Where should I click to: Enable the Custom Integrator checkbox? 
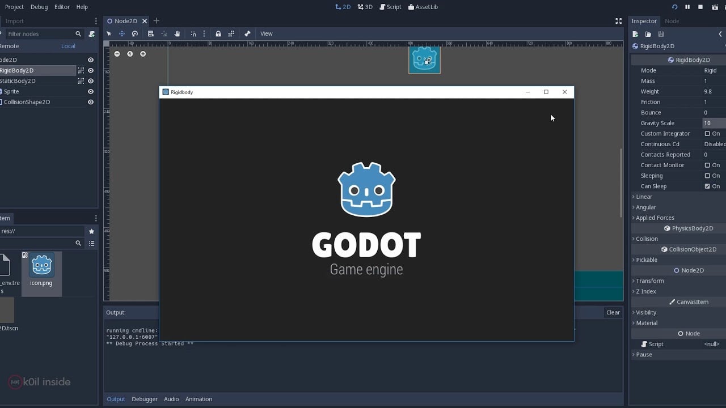[x=707, y=134]
